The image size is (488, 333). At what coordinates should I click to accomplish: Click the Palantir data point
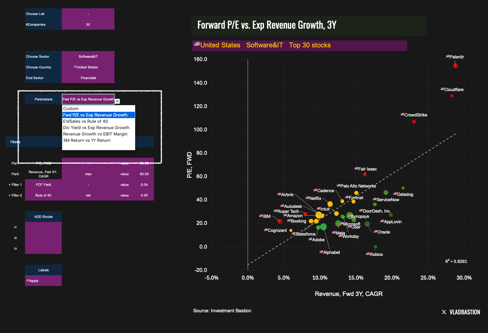click(455, 66)
